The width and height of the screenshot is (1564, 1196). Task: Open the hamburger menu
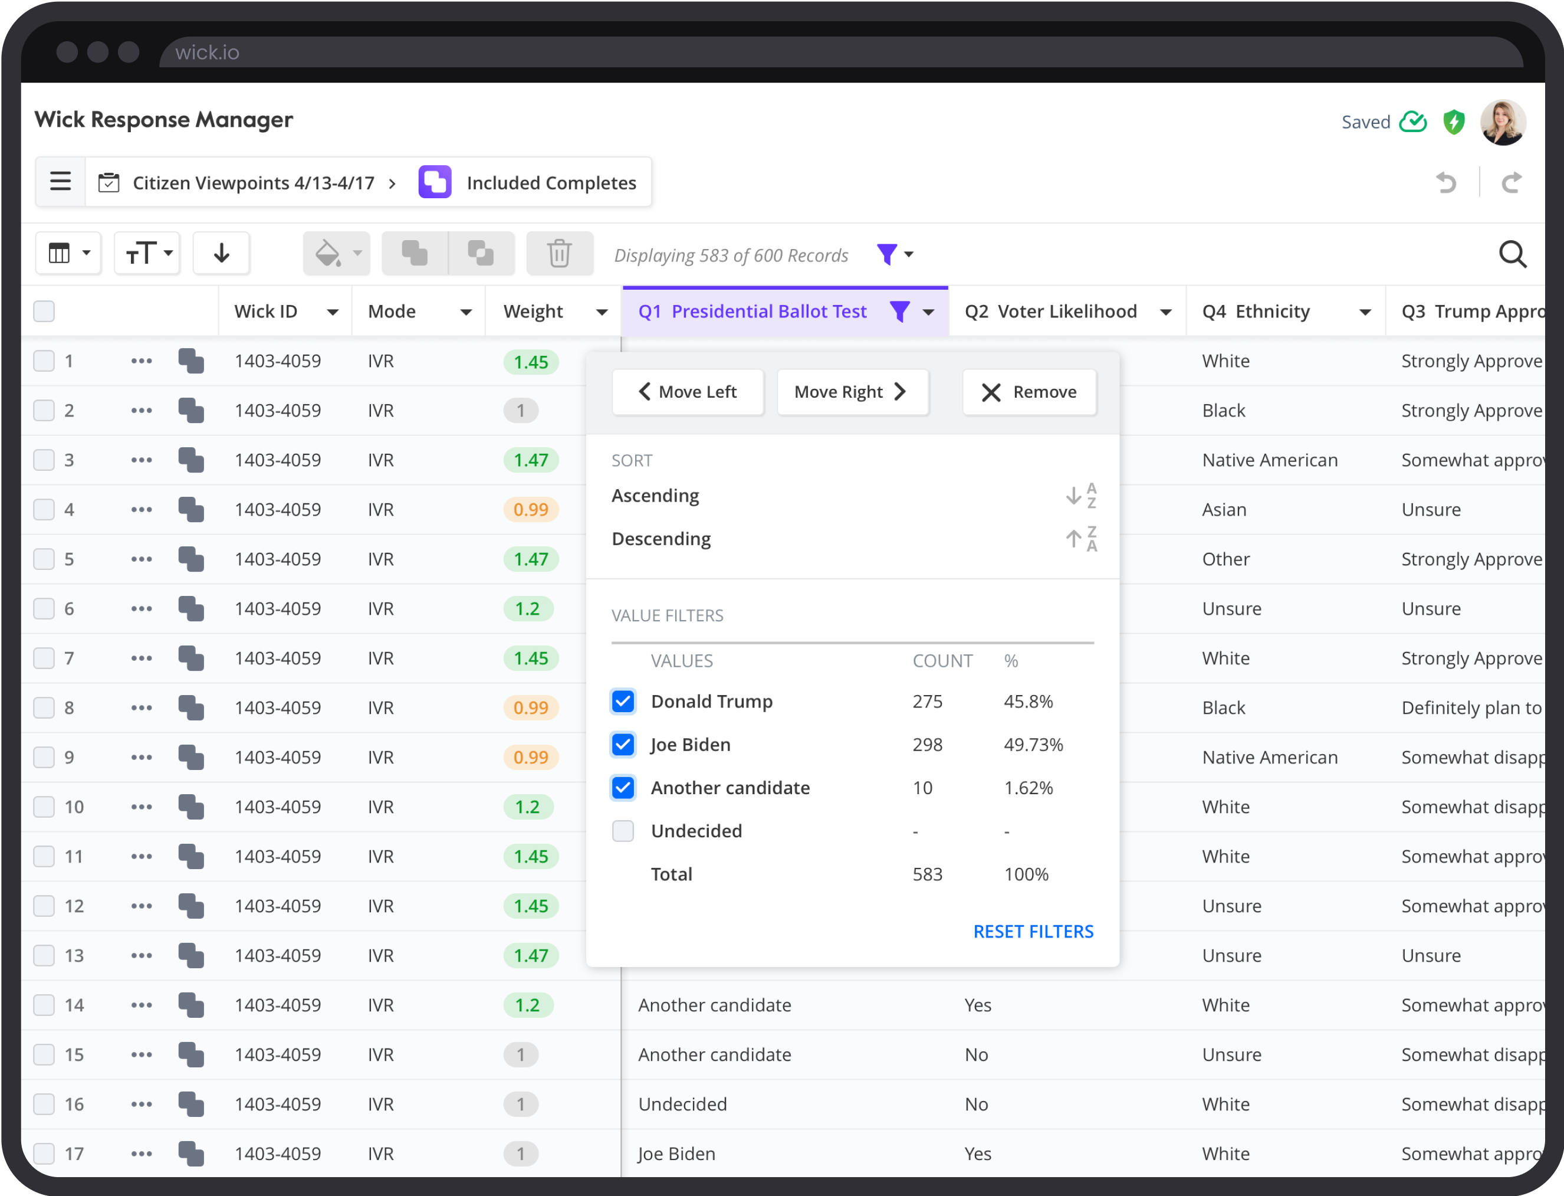click(61, 182)
